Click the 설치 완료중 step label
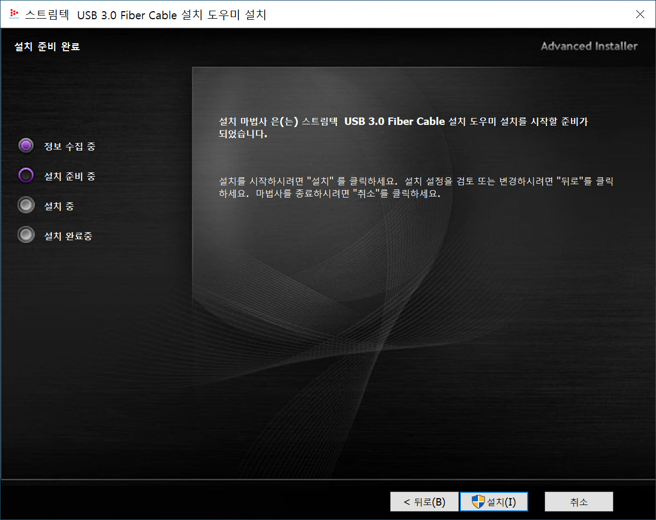The height and width of the screenshot is (520, 656). 68,236
